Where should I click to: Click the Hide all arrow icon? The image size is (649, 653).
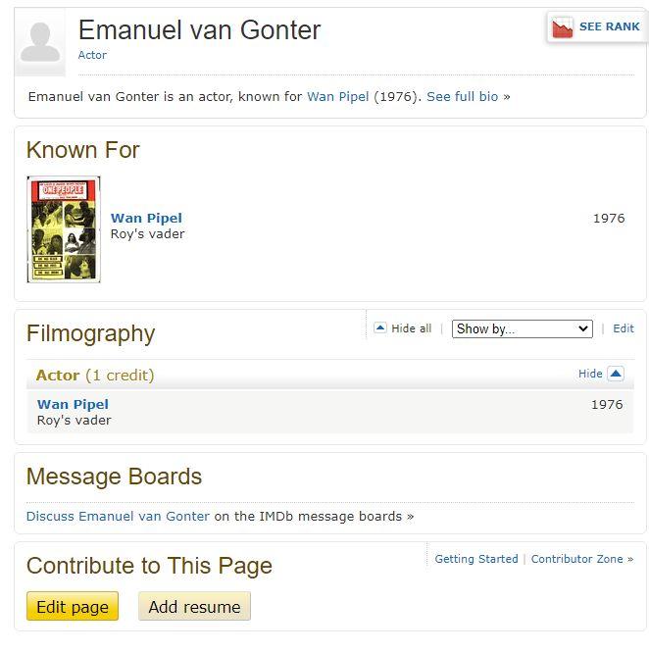[380, 328]
